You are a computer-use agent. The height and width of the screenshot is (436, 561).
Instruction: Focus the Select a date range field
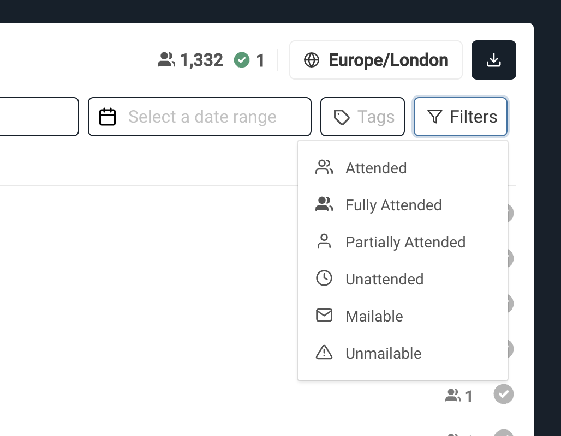[202, 117]
